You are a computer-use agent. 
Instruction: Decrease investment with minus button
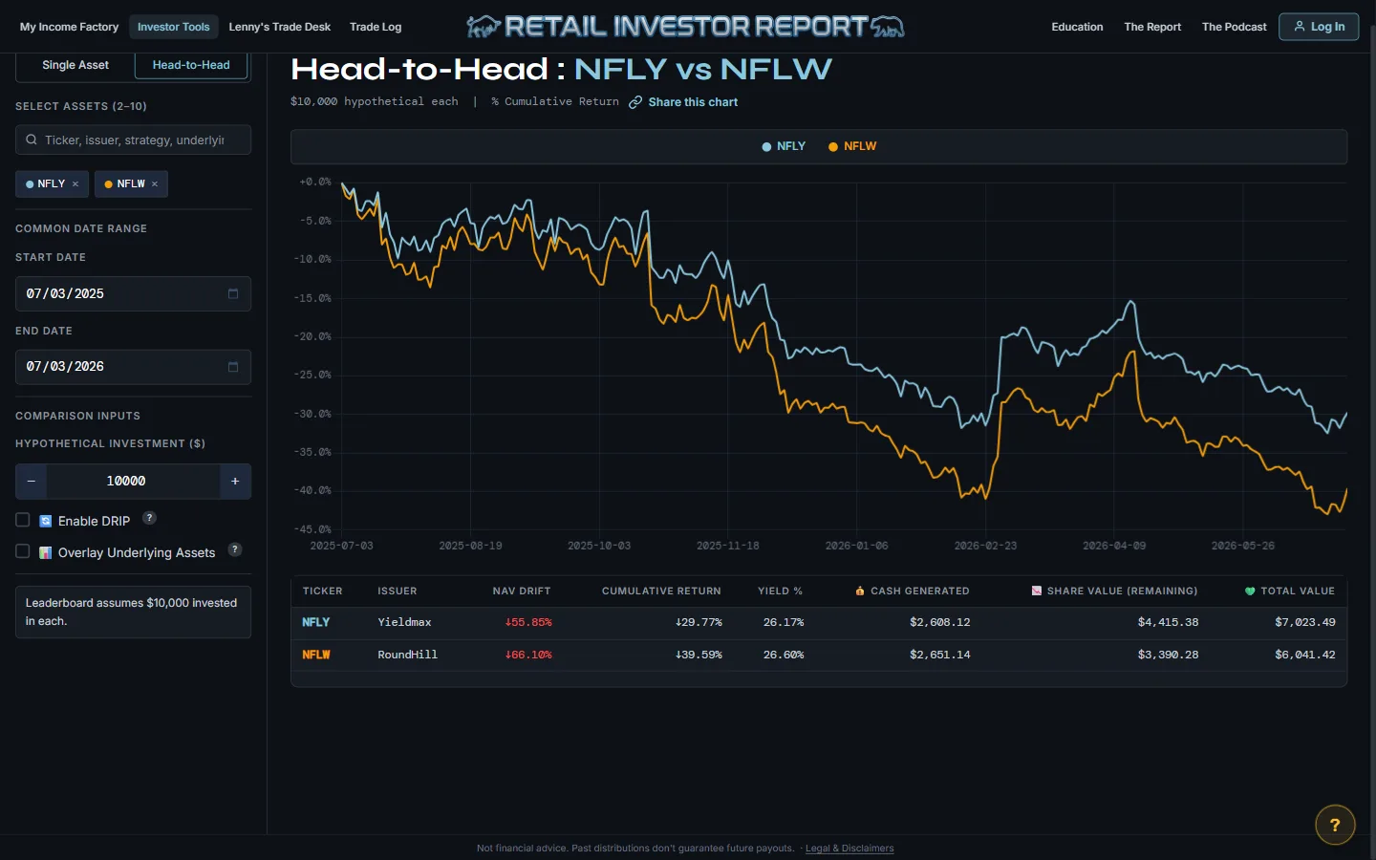pyautogui.click(x=32, y=482)
